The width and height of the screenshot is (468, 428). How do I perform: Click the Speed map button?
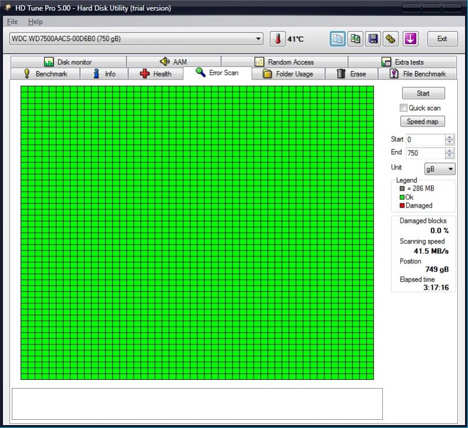coord(423,122)
